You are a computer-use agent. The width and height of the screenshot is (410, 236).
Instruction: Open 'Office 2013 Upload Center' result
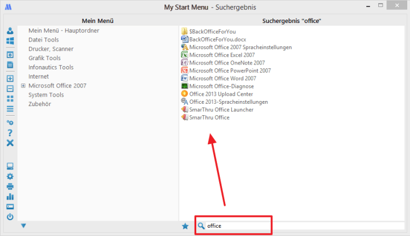point(221,94)
